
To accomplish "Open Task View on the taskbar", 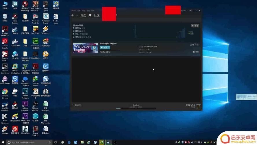I will 56,142.
